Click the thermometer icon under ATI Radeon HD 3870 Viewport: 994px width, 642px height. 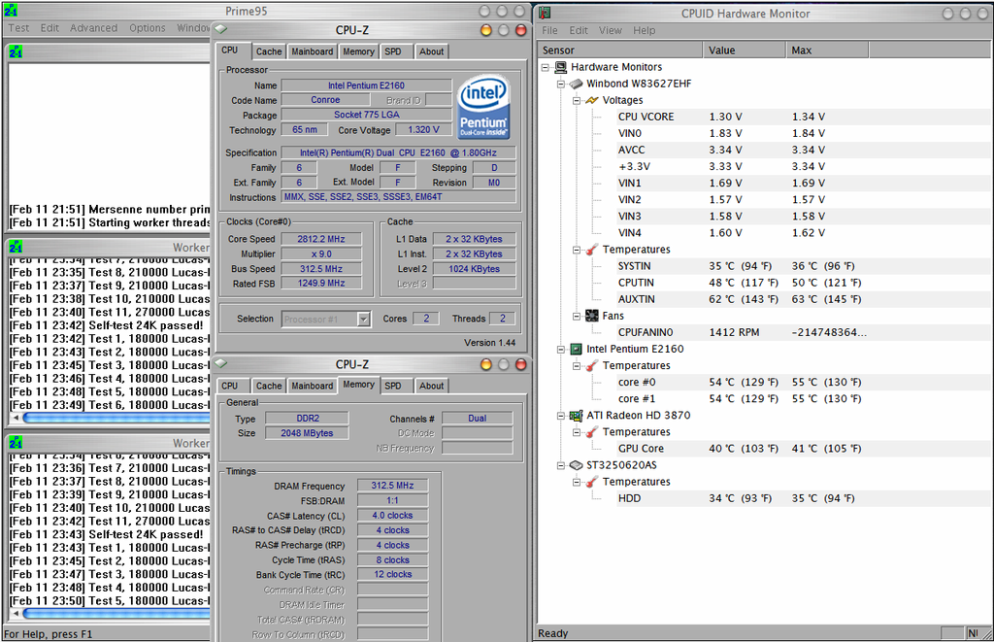pyautogui.click(x=591, y=432)
